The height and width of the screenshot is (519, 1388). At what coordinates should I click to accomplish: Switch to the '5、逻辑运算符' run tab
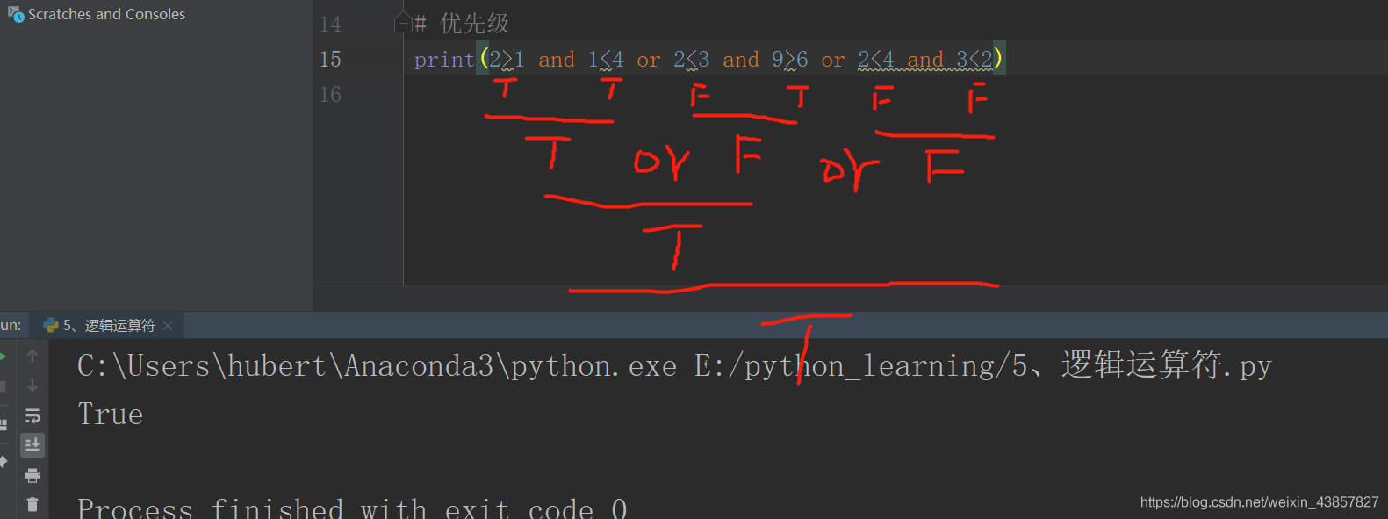[x=109, y=325]
